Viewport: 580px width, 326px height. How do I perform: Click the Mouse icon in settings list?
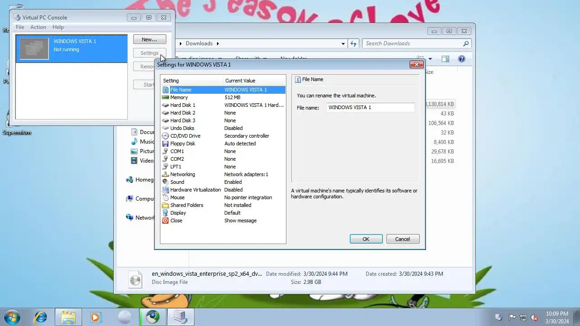pos(165,197)
